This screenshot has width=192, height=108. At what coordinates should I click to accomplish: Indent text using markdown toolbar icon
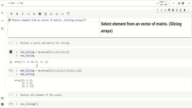pyautogui.click(x=45, y=14)
